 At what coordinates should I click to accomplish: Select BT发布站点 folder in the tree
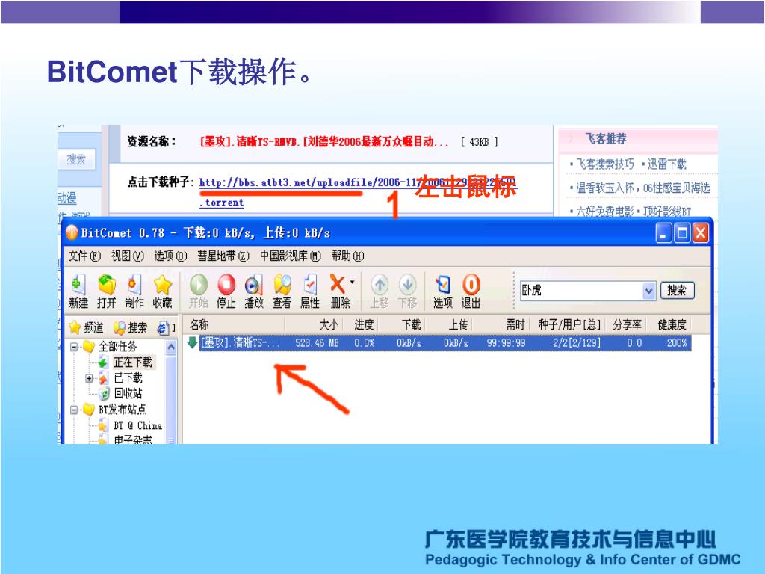(122, 409)
